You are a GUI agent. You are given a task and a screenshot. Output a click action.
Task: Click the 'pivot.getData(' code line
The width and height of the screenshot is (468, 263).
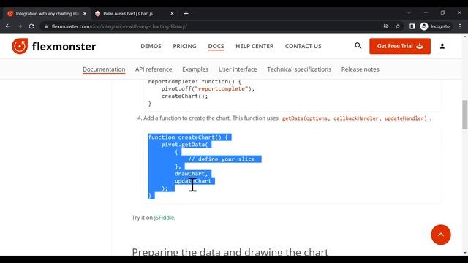click(x=184, y=145)
